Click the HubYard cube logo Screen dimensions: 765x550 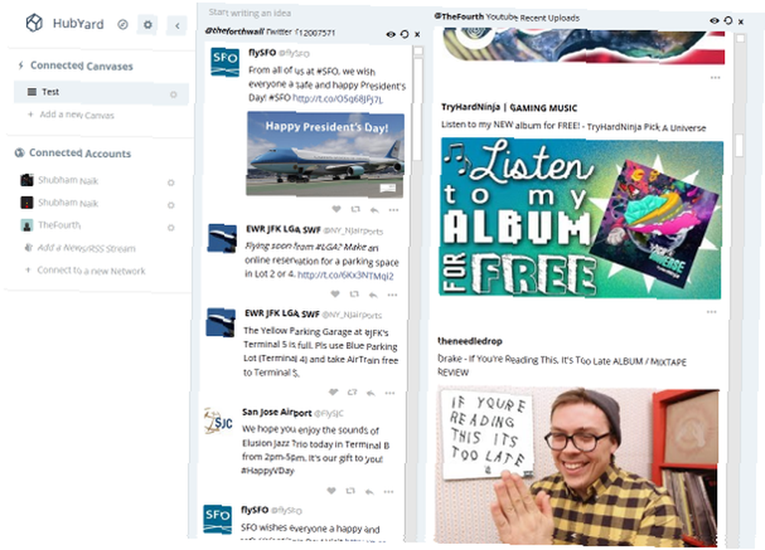point(34,22)
